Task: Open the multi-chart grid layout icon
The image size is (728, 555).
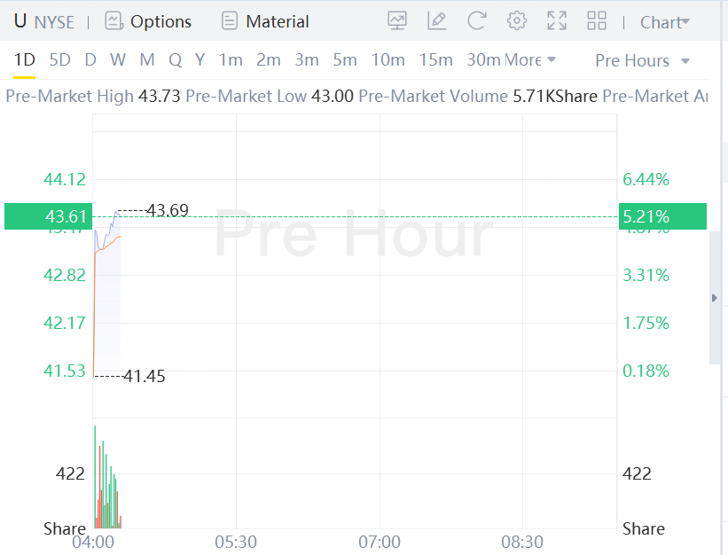Action: pyautogui.click(x=597, y=21)
